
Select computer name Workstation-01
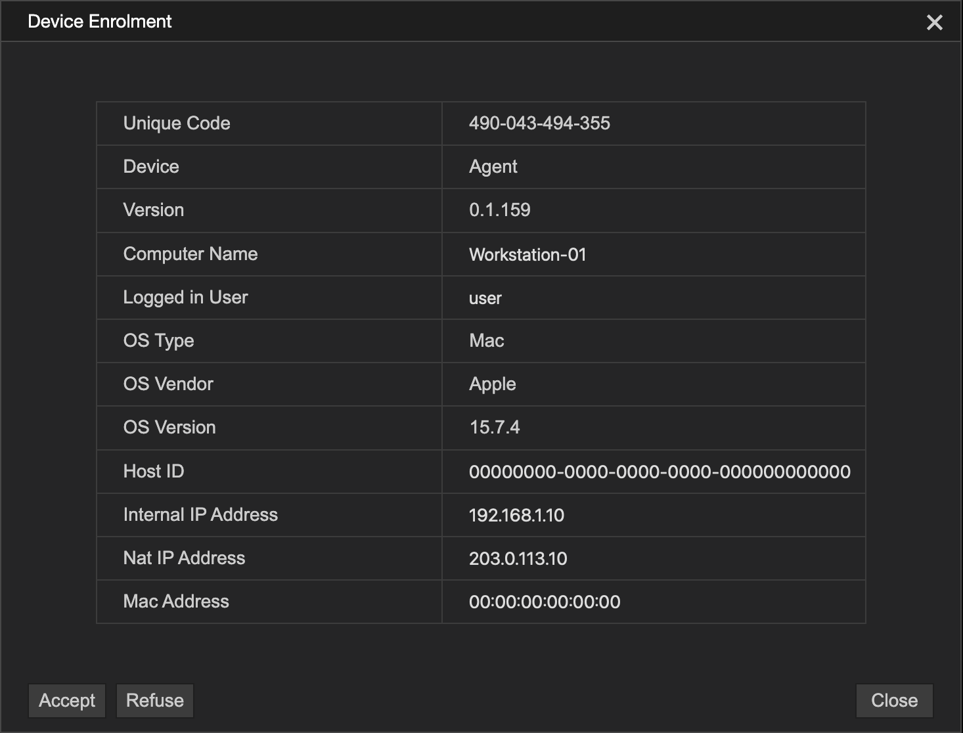pyautogui.click(x=527, y=255)
